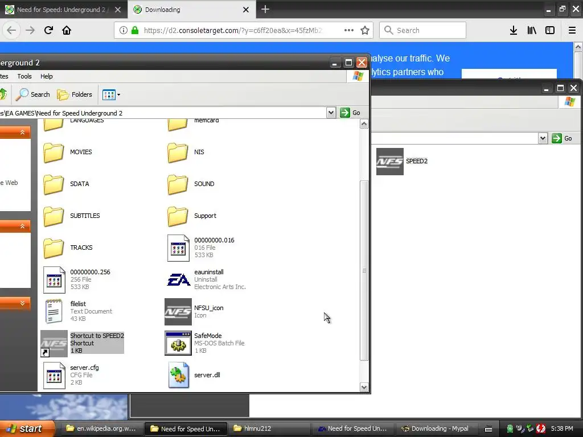Focus the browser Search box
This screenshot has height=437, width=583.
click(422, 30)
